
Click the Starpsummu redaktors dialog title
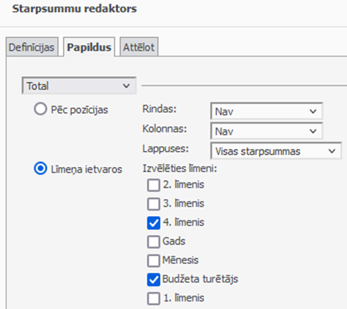[x=74, y=9]
